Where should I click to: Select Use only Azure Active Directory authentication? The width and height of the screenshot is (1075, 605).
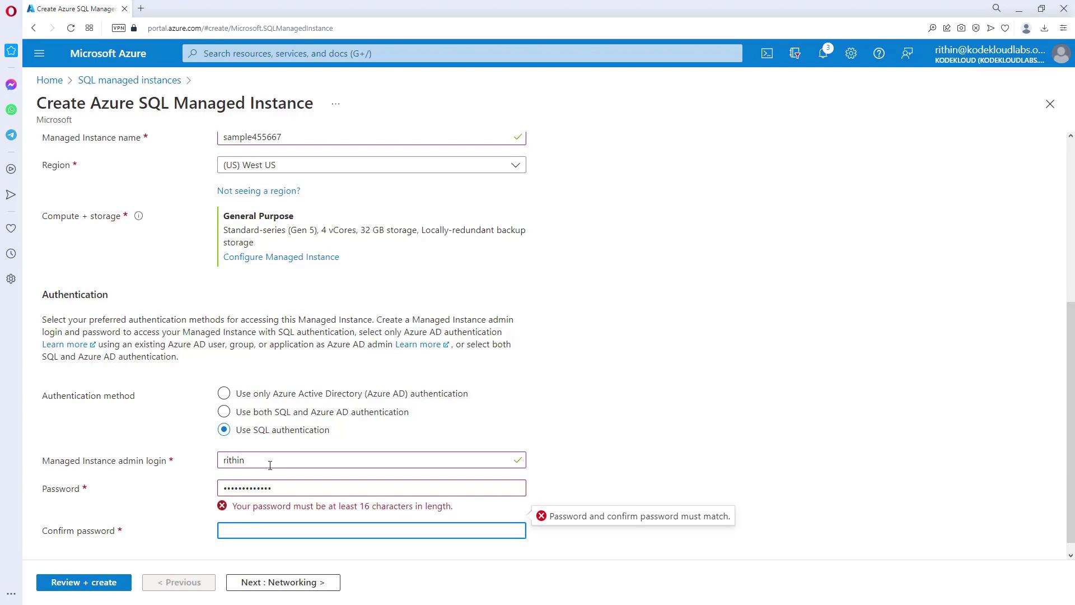pos(224,394)
